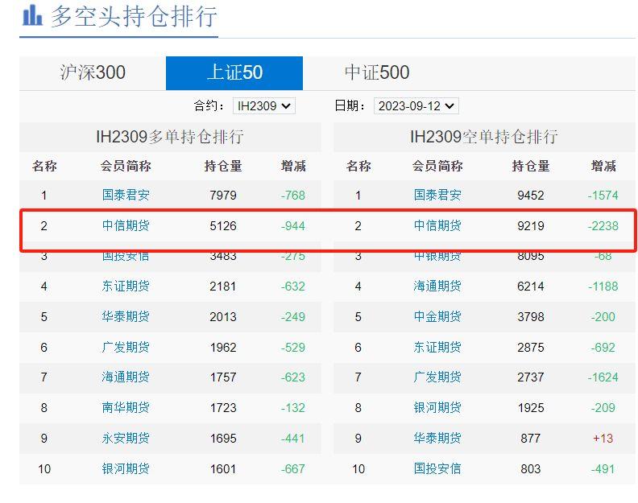Select the short position value 6214
Screen dimensions: 638x503
531,287
